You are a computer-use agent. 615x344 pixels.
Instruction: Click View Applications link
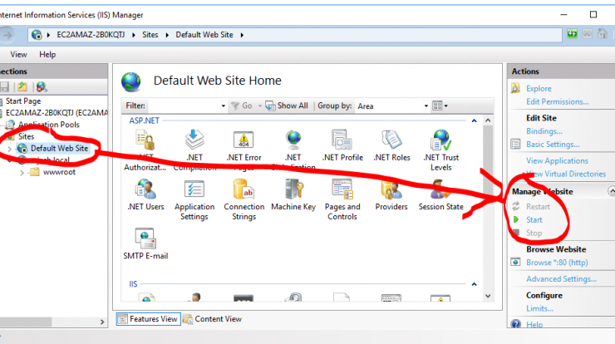557,161
